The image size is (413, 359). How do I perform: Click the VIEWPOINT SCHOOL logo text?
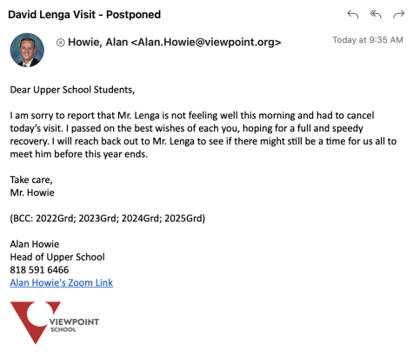(74, 325)
